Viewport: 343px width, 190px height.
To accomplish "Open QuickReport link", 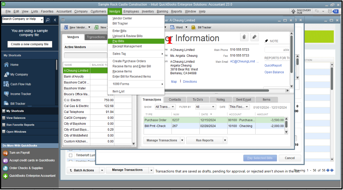I will pyautogui.click(x=273, y=66).
